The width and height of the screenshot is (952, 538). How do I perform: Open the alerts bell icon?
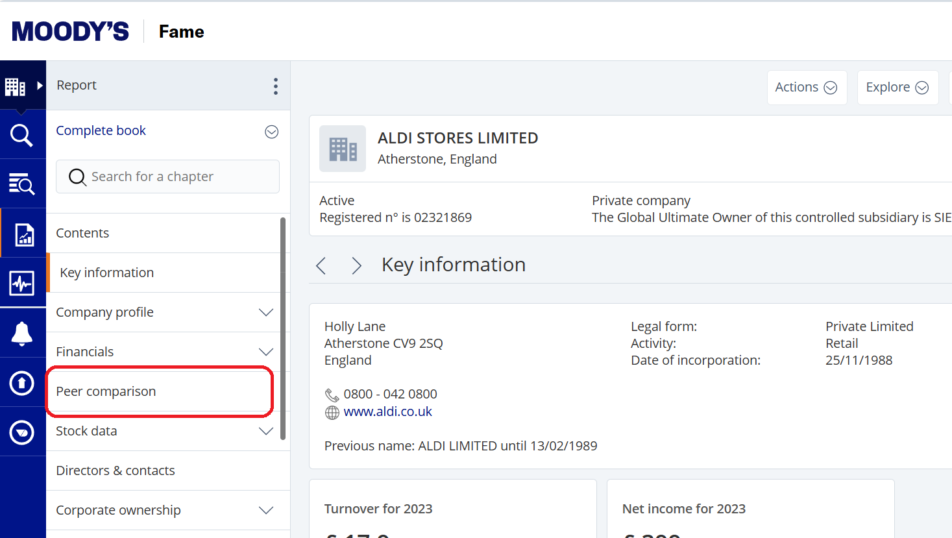coord(21,334)
